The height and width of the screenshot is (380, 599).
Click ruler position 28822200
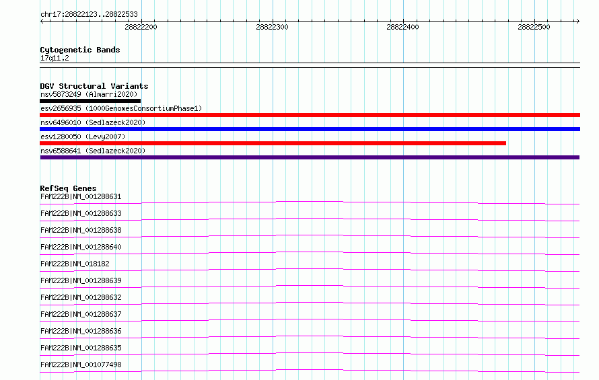coord(141,27)
